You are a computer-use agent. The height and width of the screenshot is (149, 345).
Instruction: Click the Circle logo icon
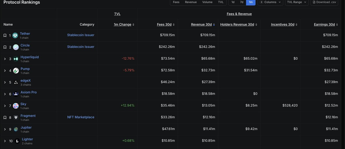(x=16, y=47)
